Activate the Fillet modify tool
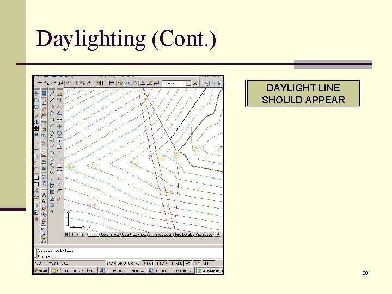This screenshot has width=392, height=294. [59, 192]
